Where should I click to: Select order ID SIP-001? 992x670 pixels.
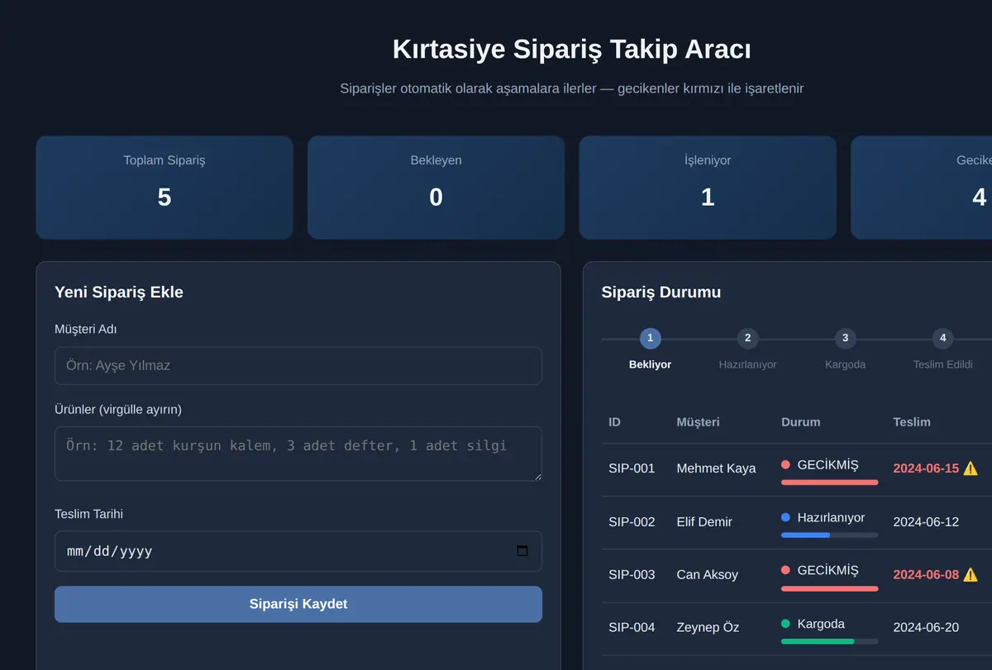(x=632, y=468)
